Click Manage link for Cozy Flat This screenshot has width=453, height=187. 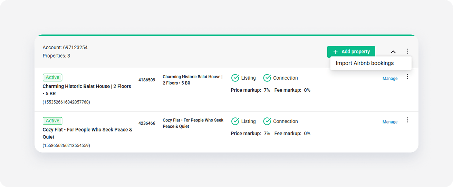tap(390, 122)
